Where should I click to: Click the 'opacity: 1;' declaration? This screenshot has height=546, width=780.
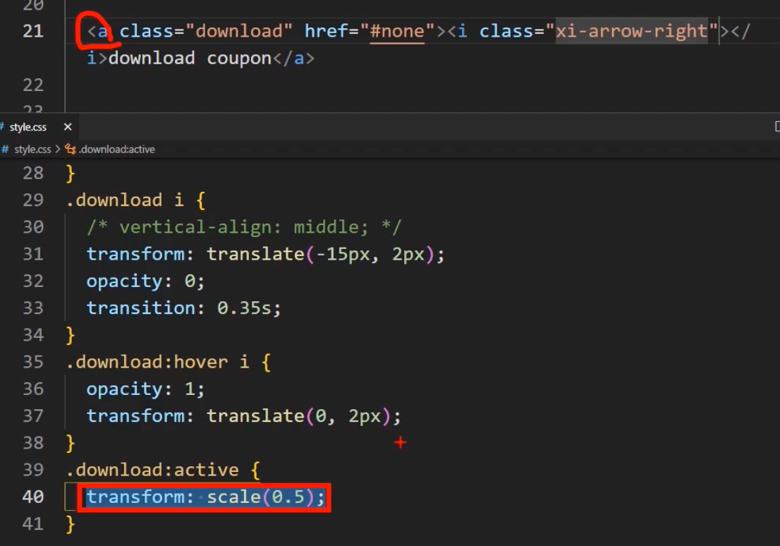point(145,389)
